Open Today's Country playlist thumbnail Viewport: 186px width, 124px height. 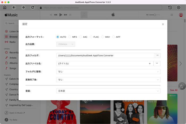(x=62, y=112)
